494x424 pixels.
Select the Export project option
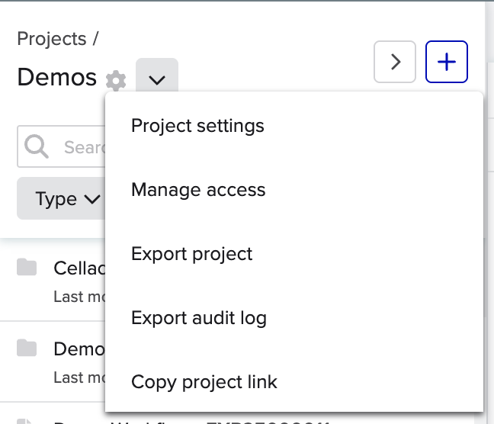[191, 254]
